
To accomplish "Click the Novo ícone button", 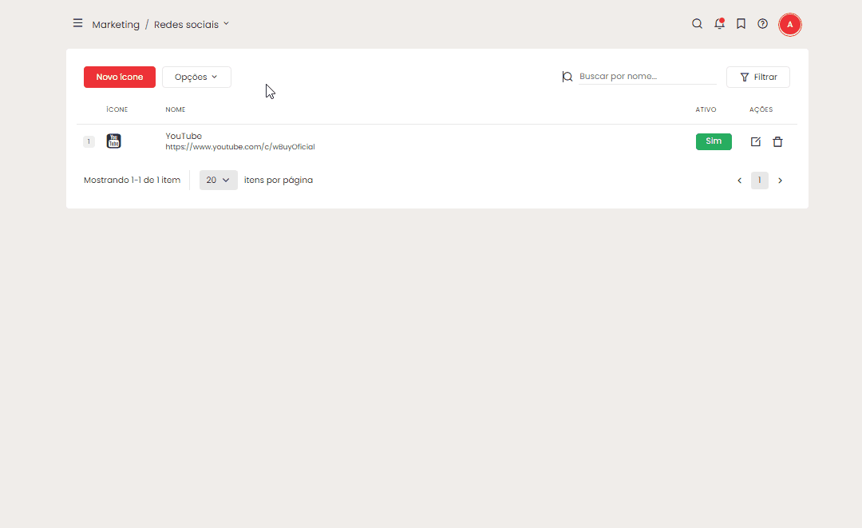I will (x=120, y=77).
